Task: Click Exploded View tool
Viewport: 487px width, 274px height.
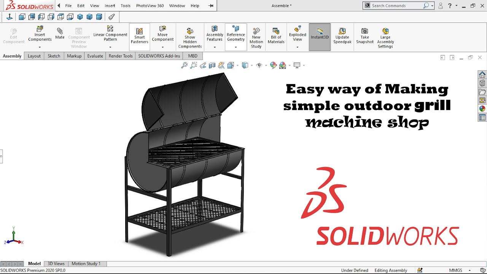Action: pyautogui.click(x=298, y=33)
